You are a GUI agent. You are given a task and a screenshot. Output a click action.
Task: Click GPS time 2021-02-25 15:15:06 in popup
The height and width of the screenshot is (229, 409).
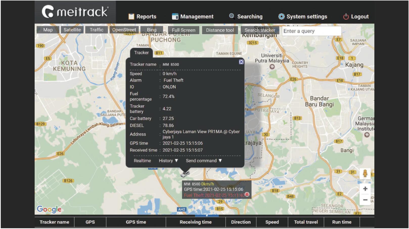click(183, 143)
